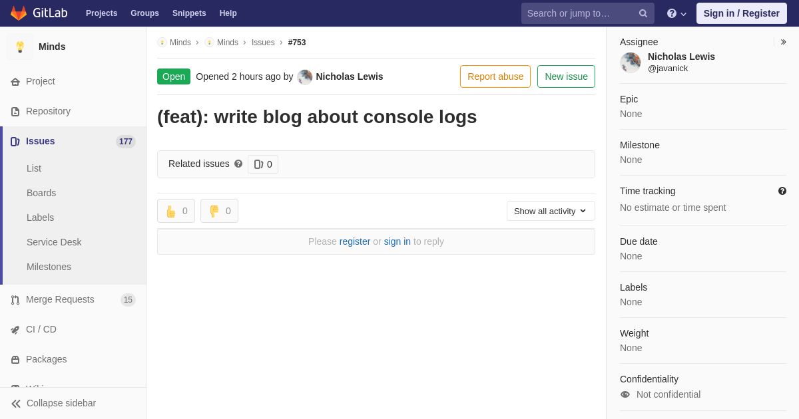Click the Nicholas Lewis assignee name
Viewport: 799px width, 419px height.
681,57
